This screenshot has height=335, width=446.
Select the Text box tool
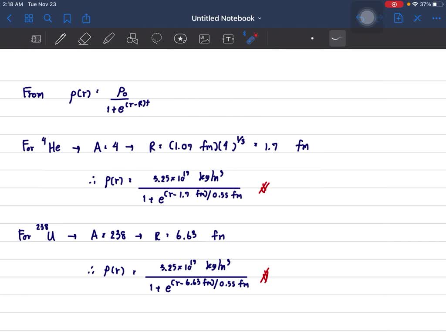[x=228, y=38]
